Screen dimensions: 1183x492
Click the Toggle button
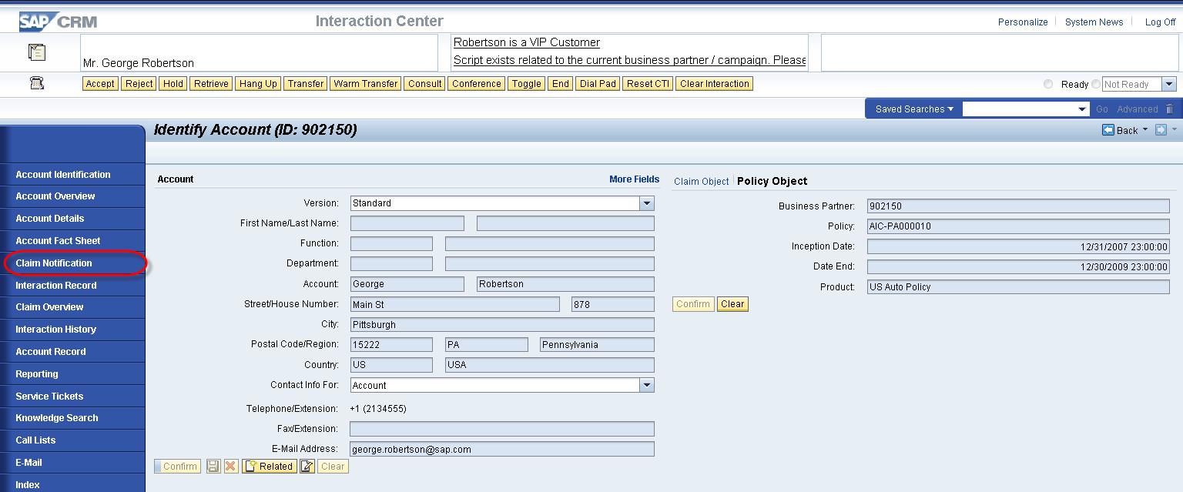click(527, 84)
